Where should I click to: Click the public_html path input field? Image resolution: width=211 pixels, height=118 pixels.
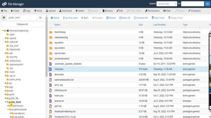click(22, 17)
